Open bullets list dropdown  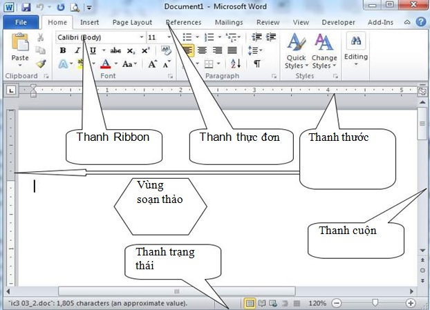pos(197,37)
